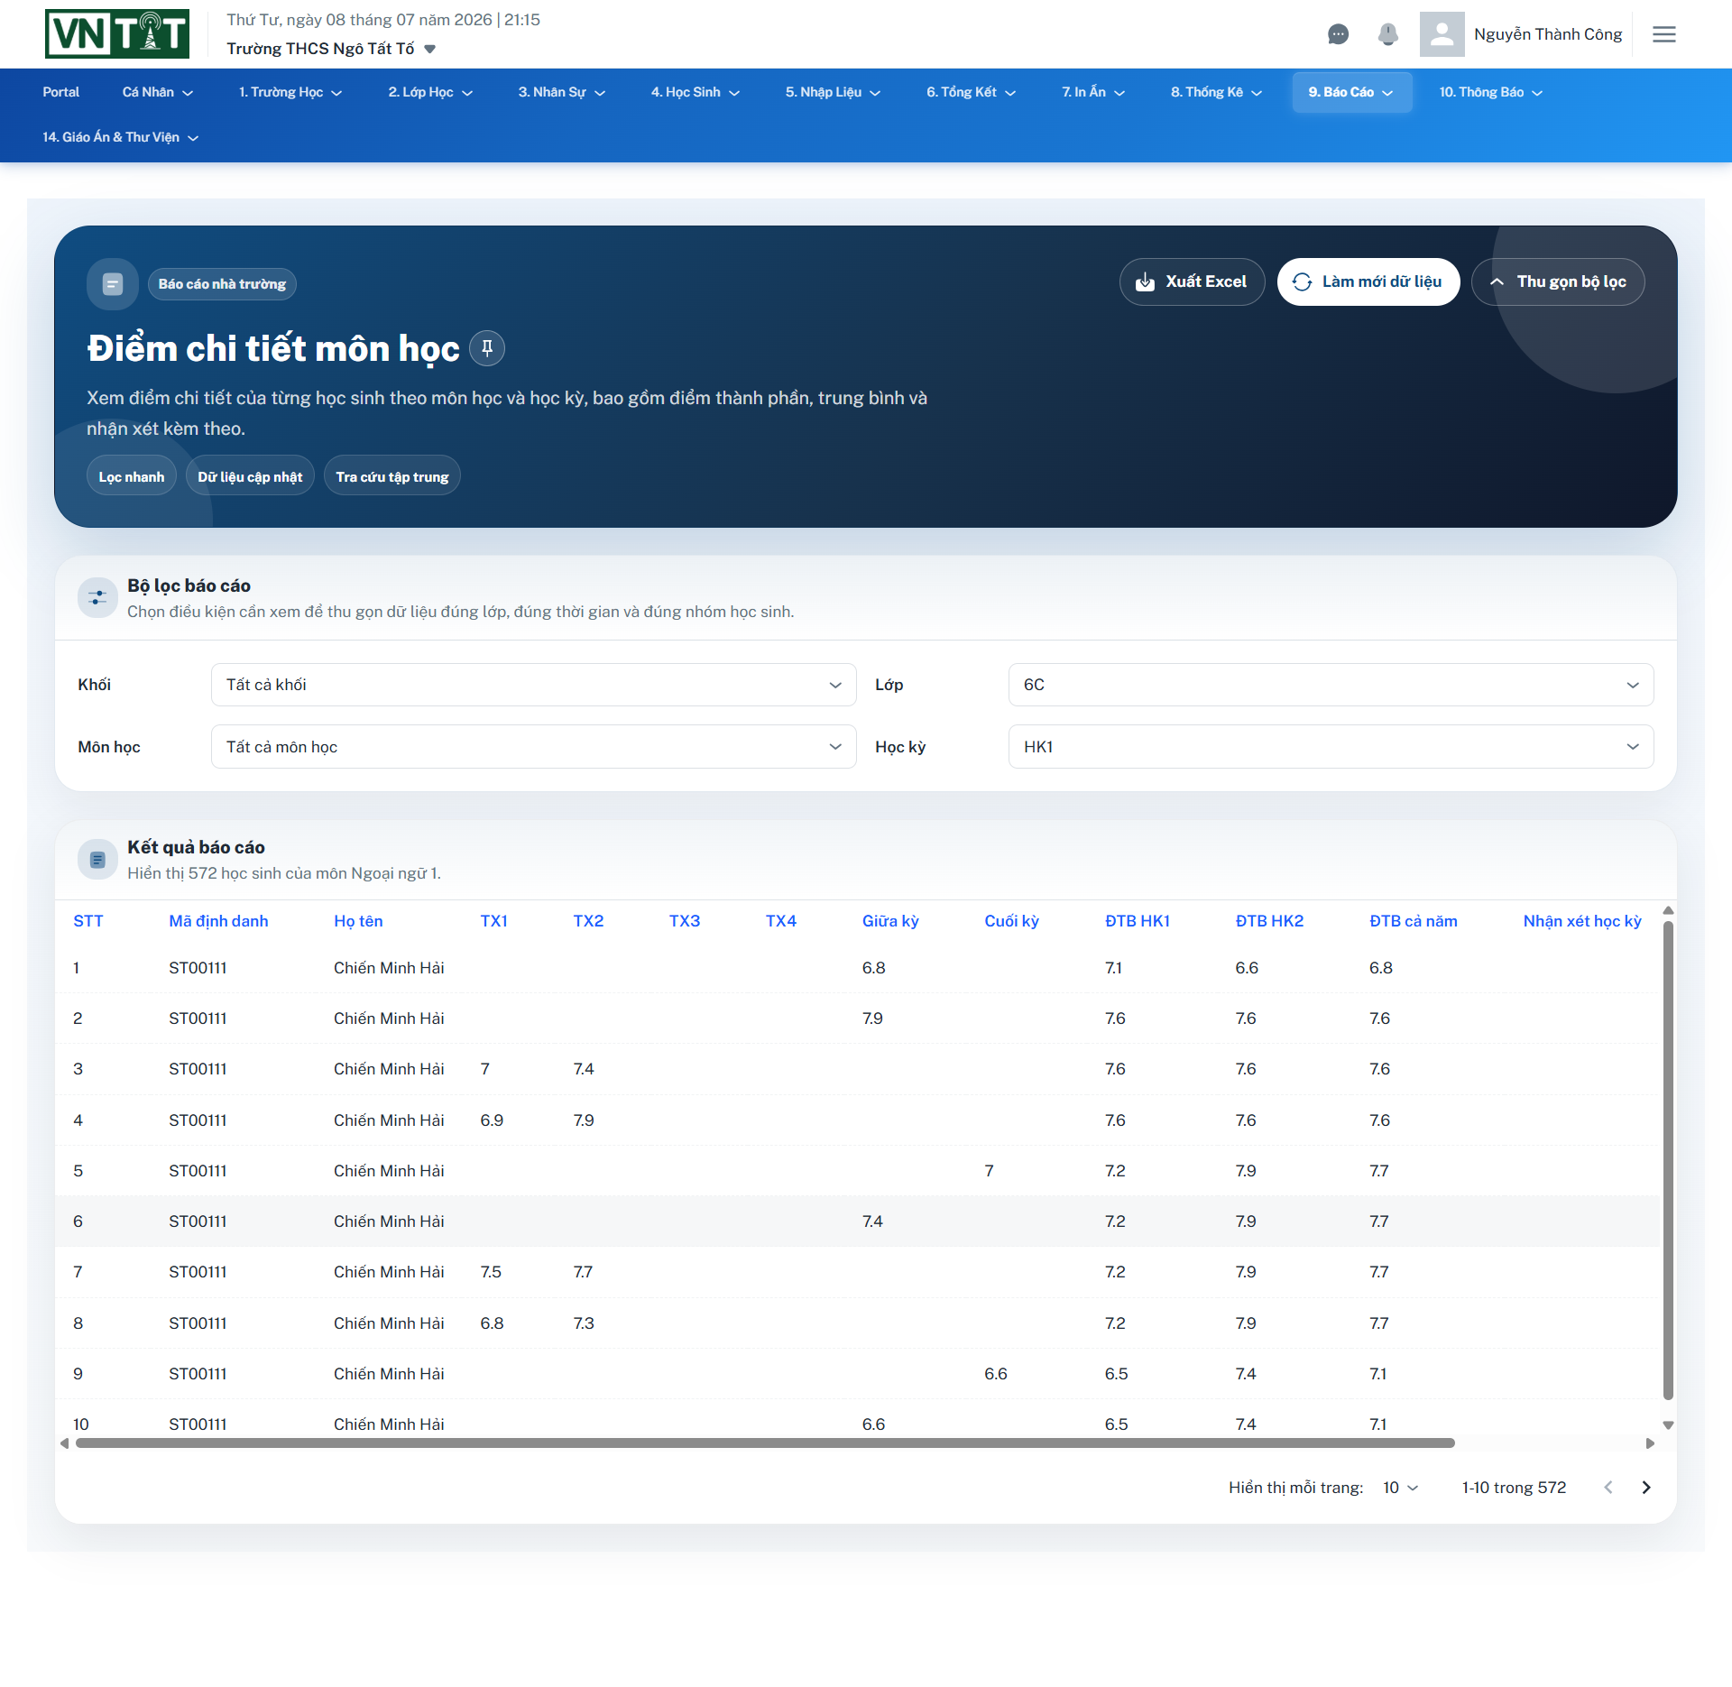Open the 8. Thống Kê menu

click(1215, 92)
